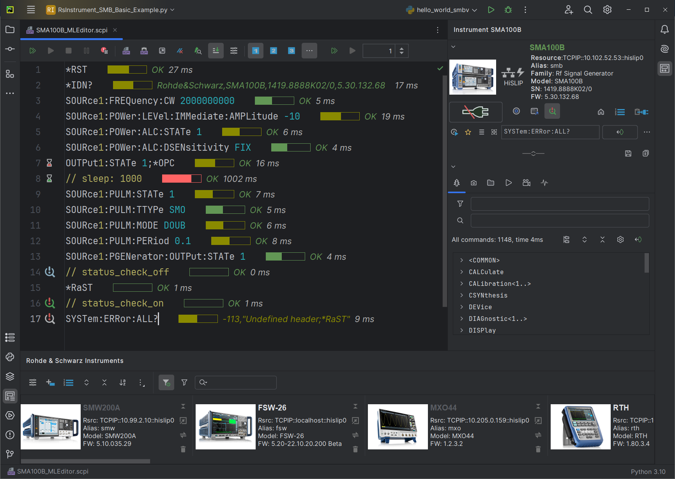Click the second purple SCPI clipboard icon
The height and width of the screenshot is (479, 675).
[x=144, y=51]
